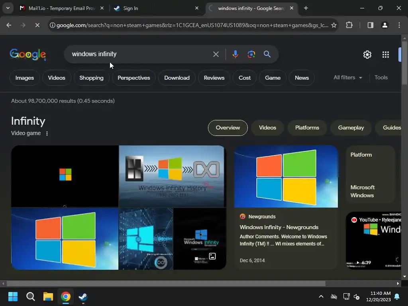Image resolution: width=408 pixels, height=306 pixels.
Task: Filter results by Perspectives
Action: [x=134, y=78]
